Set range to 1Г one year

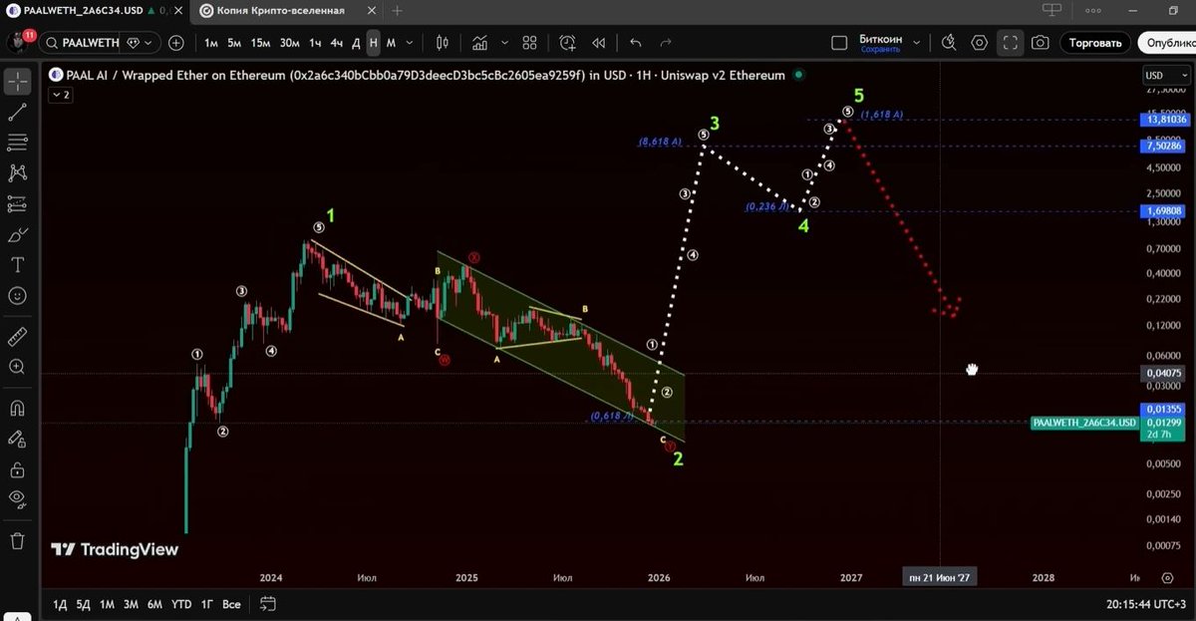tap(207, 604)
